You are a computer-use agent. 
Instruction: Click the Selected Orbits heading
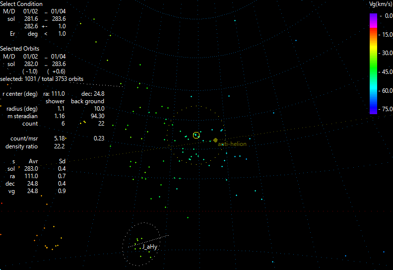[19, 49]
